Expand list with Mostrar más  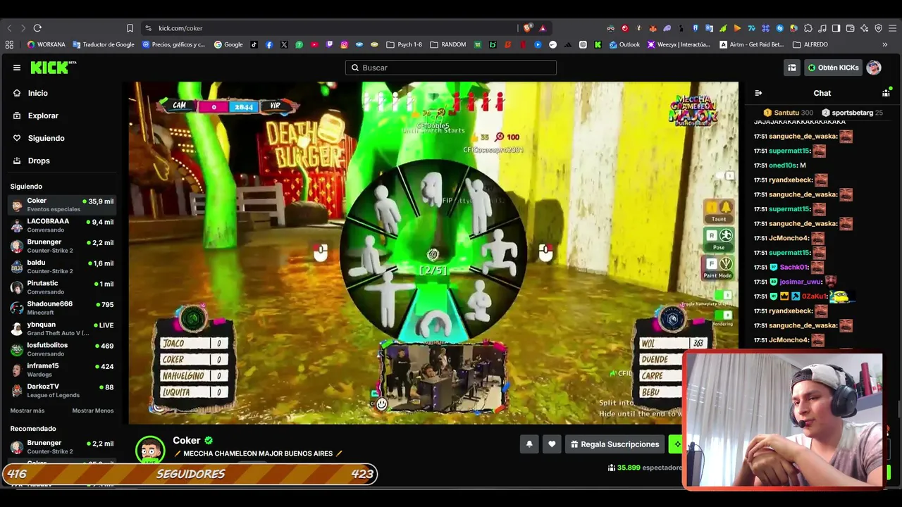tap(27, 411)
